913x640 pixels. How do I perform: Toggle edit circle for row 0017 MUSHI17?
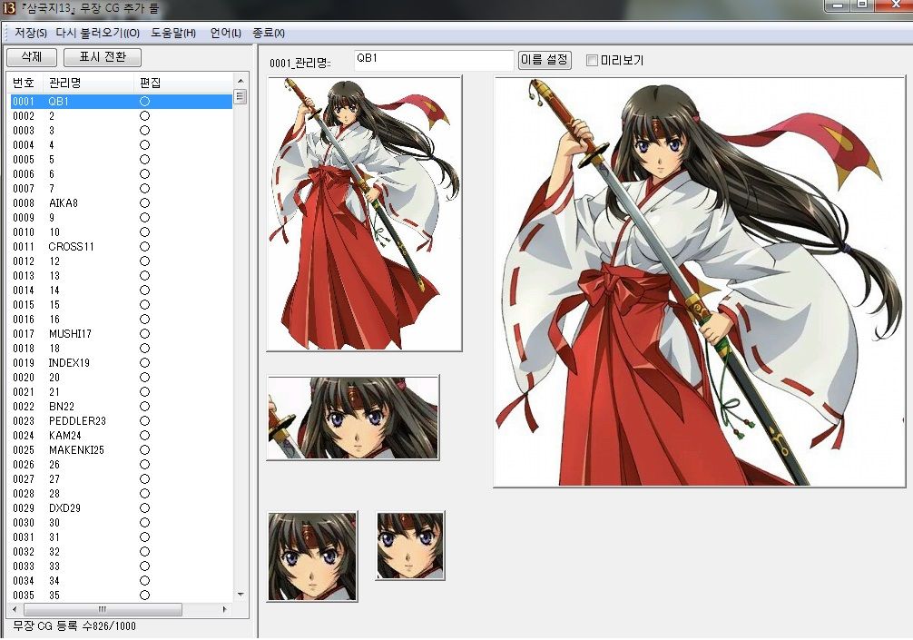[145, 334]
